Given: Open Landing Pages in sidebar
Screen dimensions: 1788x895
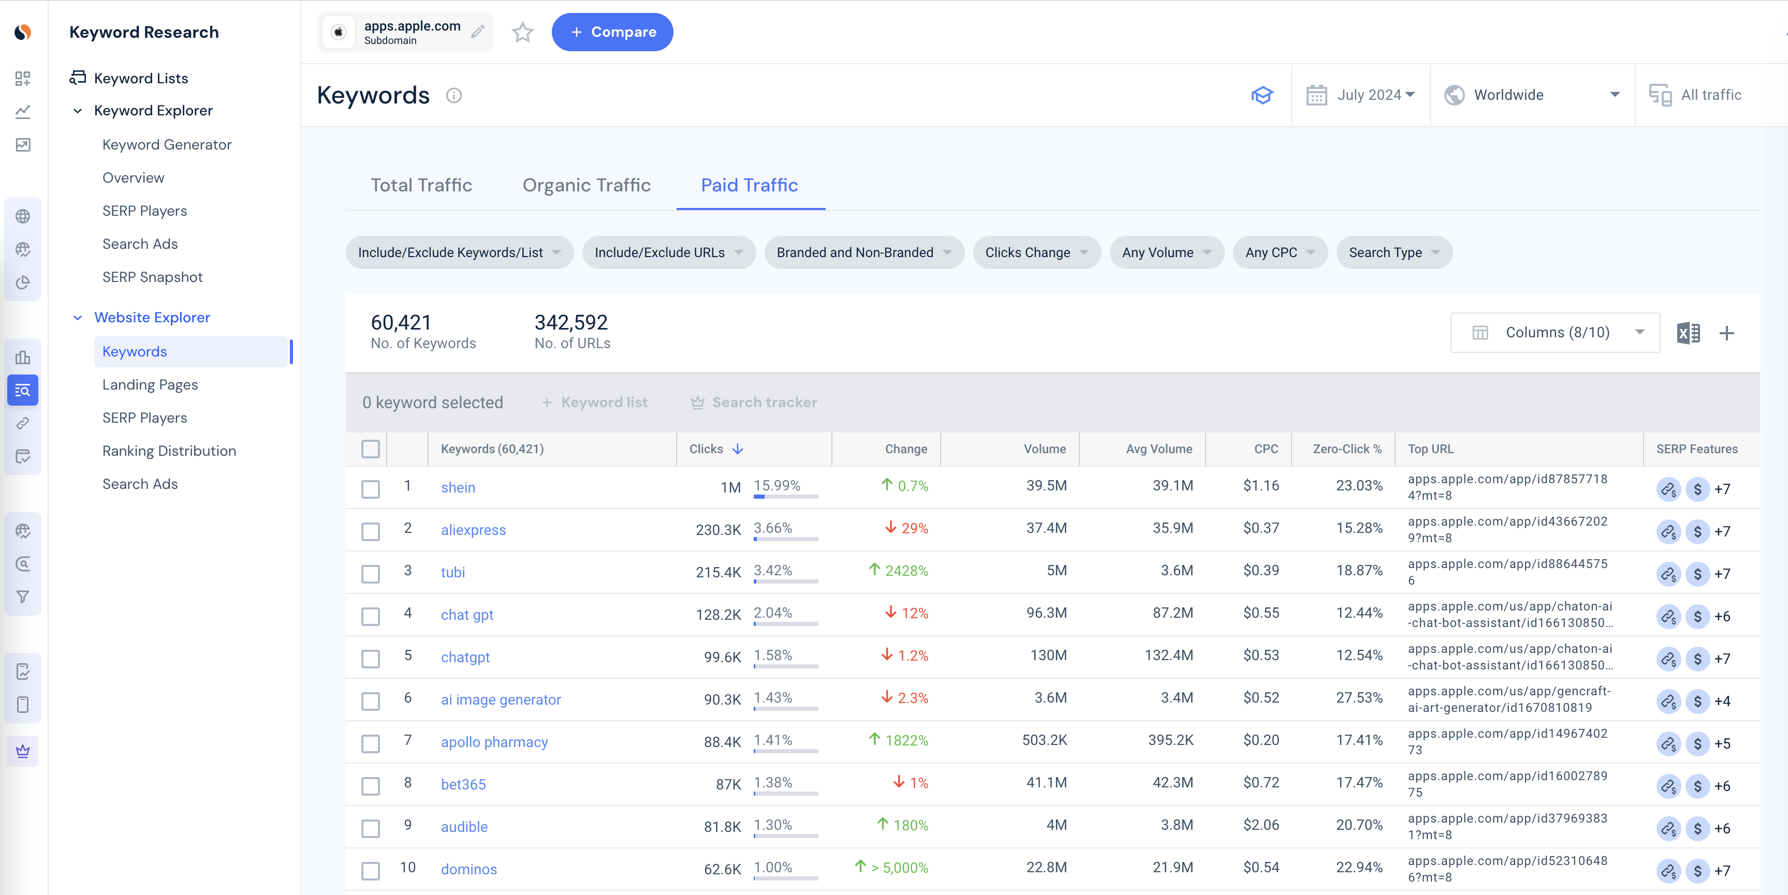Looking at the screenshot, I should pos(150,385).
